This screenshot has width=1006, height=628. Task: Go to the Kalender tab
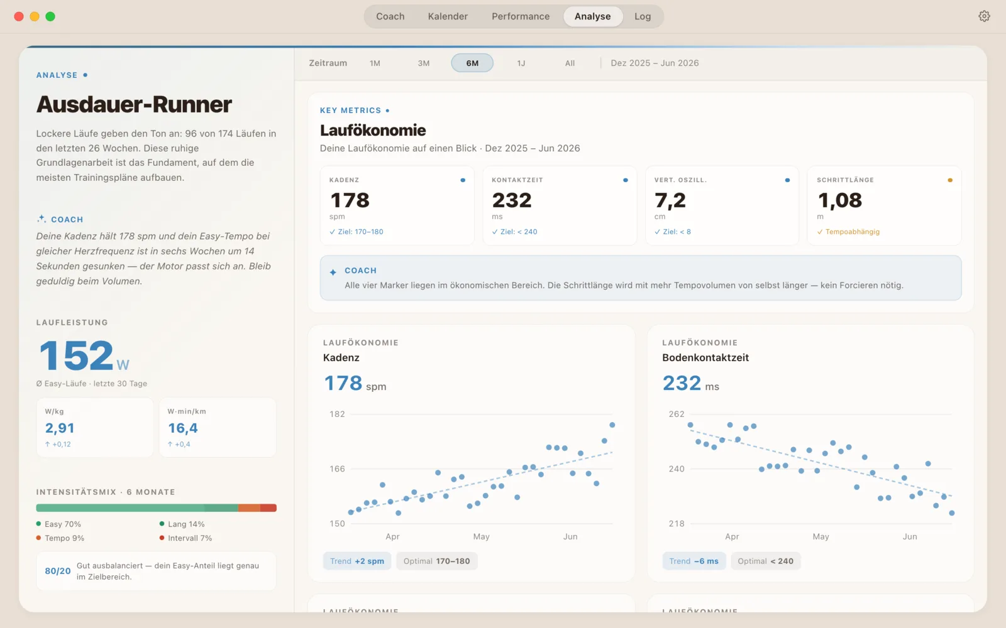(448, 16)
